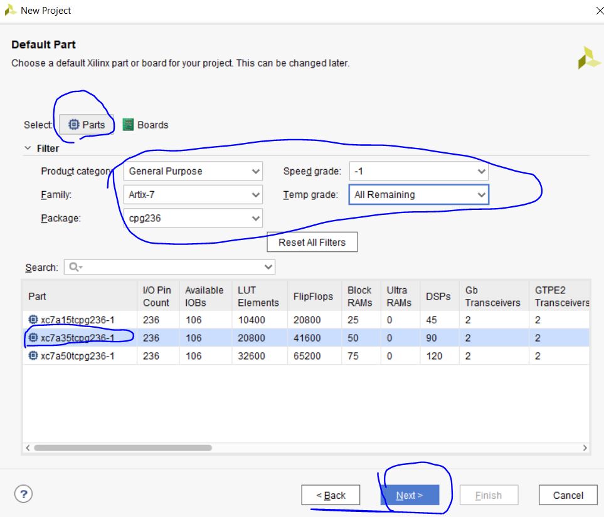Click the search magnifier icon
The image size is (604, 517).
point(74,267)
